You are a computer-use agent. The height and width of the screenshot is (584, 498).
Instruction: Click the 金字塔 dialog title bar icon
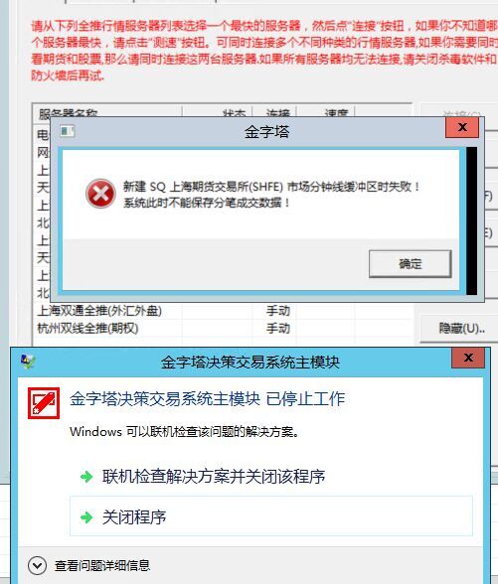coord(68,131)
